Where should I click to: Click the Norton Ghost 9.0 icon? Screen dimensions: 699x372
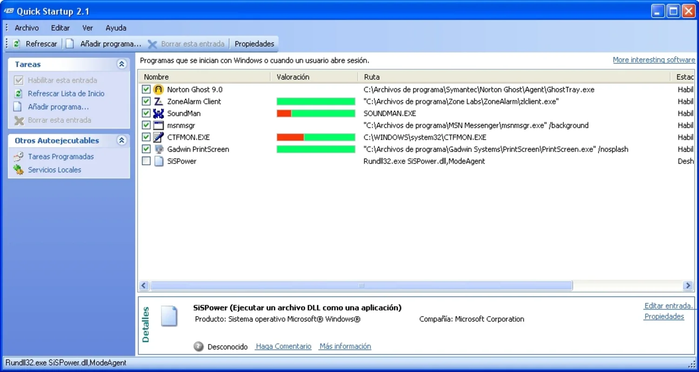pyautogui.click(x=159, y=89)
